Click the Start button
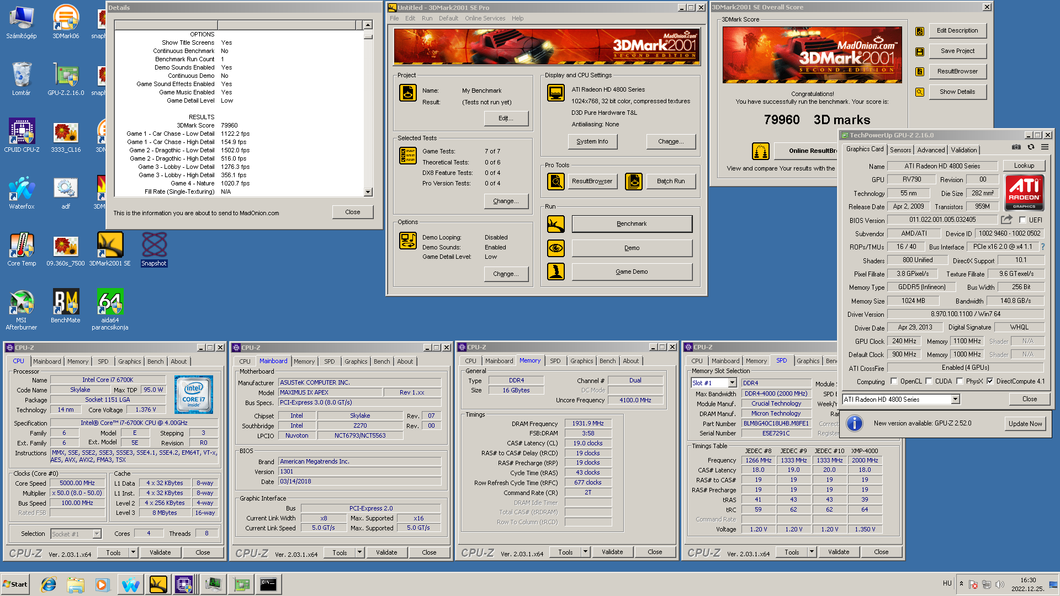The height and width of the screenshot is (596, 1060). [15, 584]
